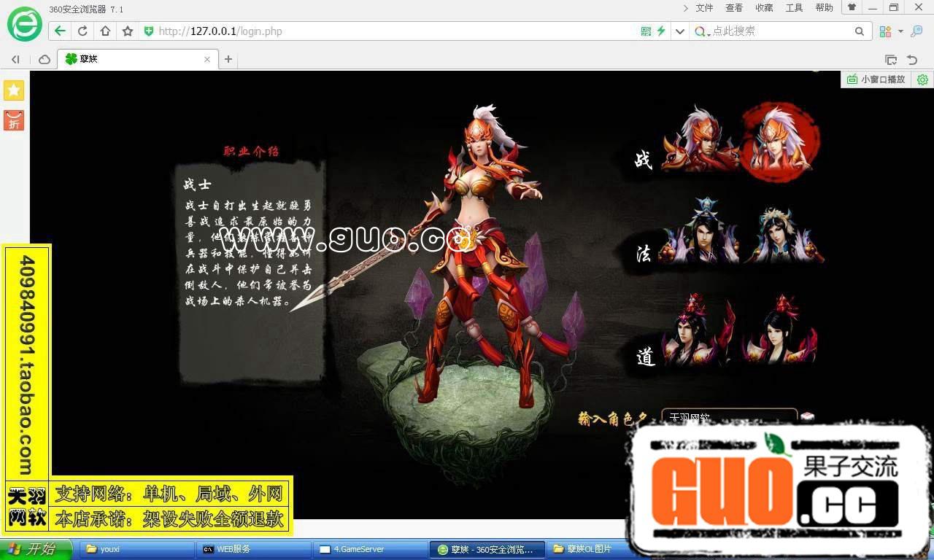This screenshot has width=934, height=560.
Task: Open the cloud sync icon
Action: (x=45, y=59)
